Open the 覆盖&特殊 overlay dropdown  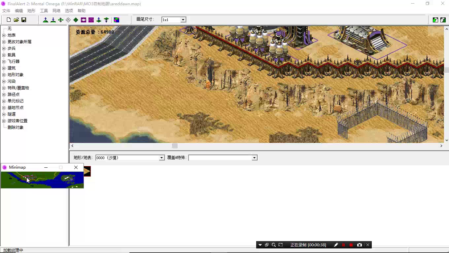pyautogui.click(x=254, y=158)
